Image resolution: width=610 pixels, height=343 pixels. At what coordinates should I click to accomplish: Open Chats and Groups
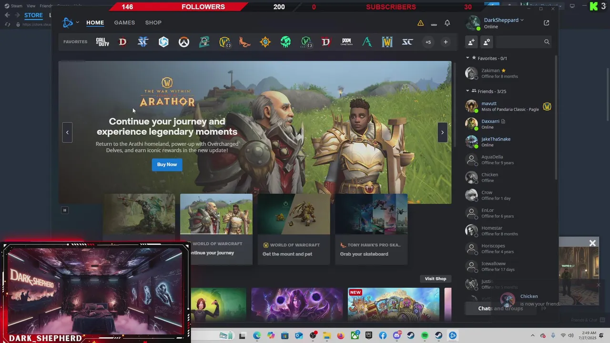500,308
